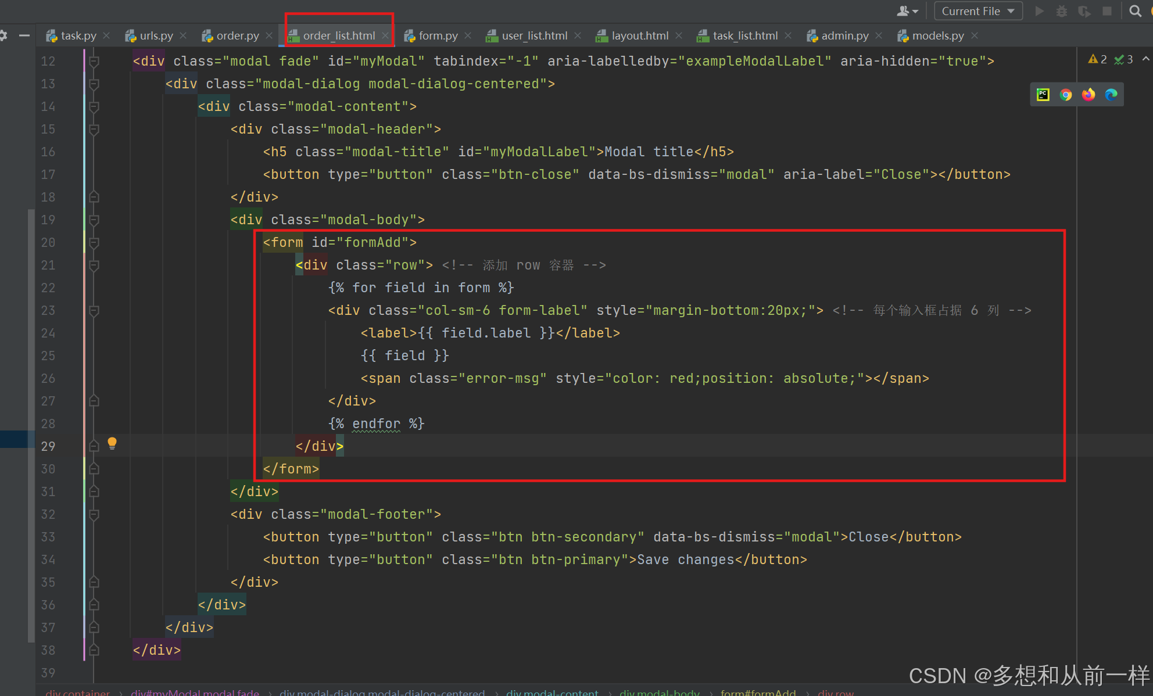
Task: Open Search Everywhere magnifier icon
Action: coord(1135,11)
